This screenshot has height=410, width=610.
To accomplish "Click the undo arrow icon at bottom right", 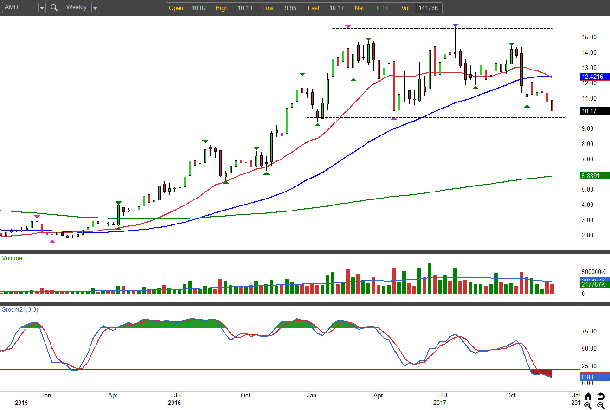I will [601, 396].
